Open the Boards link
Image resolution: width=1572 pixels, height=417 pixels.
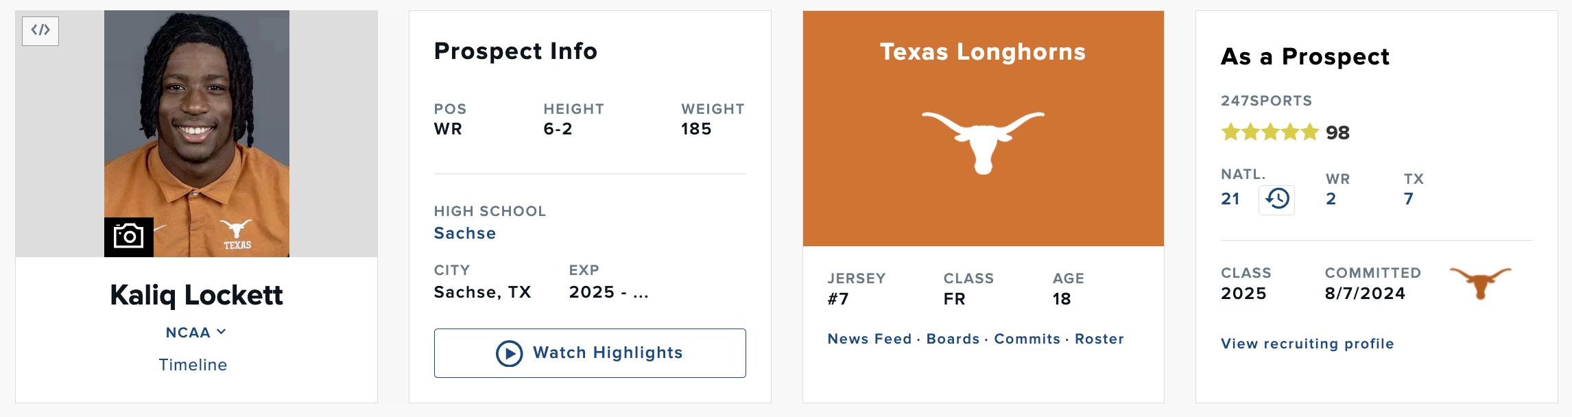point(953,339)
